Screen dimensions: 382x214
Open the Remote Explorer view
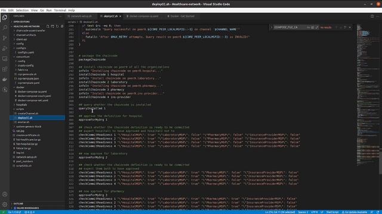5,59
